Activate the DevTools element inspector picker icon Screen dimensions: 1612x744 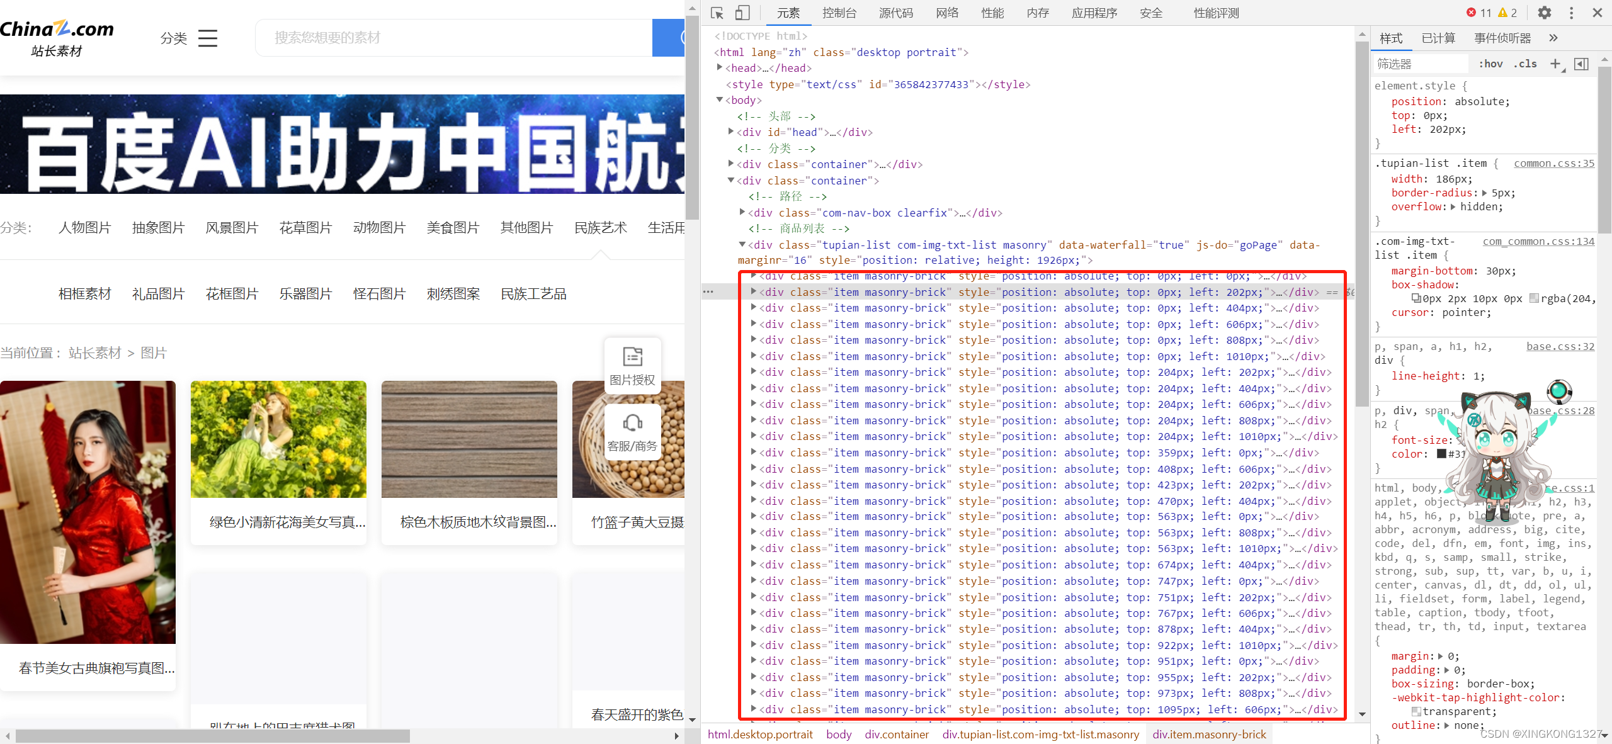click(x=717, y=13)
